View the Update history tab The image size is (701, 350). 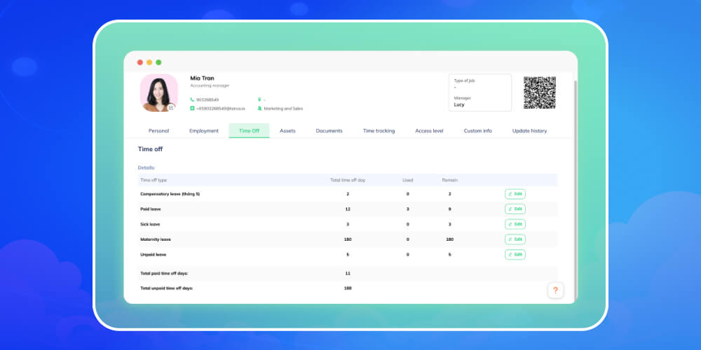tap(529, 131)
